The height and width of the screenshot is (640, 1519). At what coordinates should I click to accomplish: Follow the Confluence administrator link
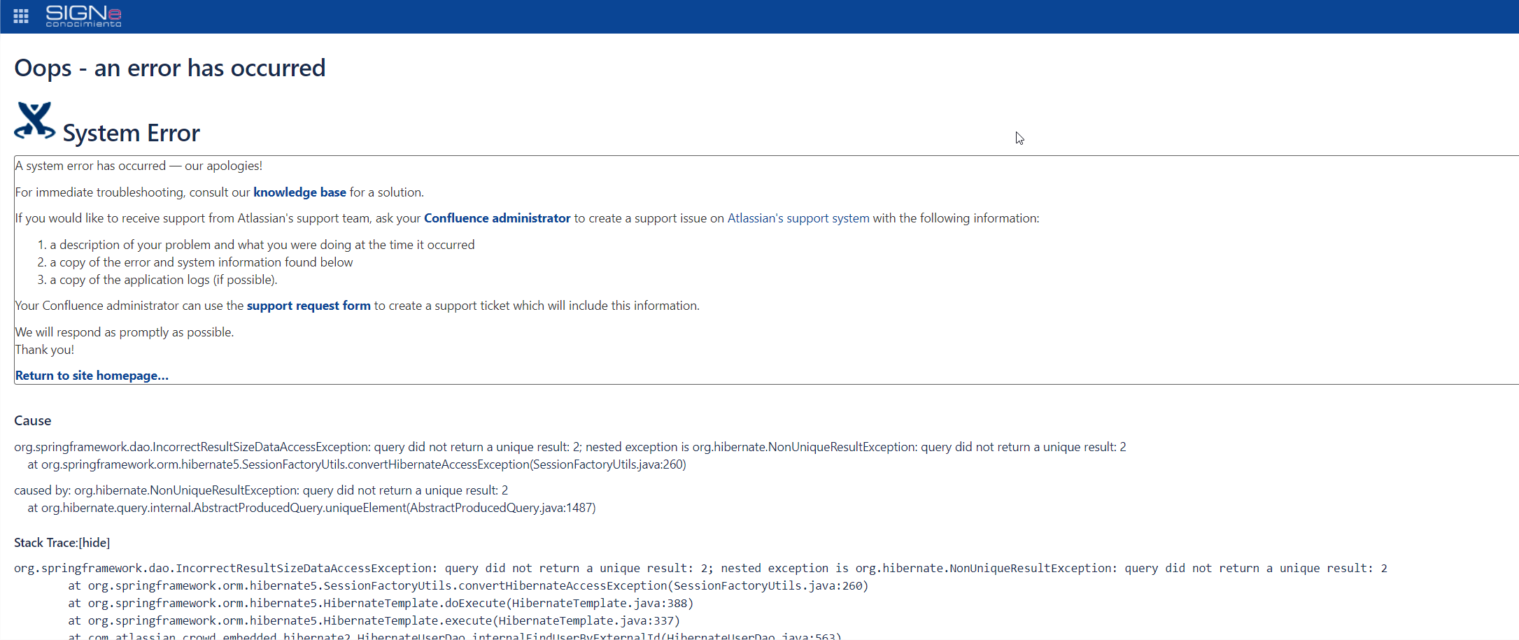[497, 218]
